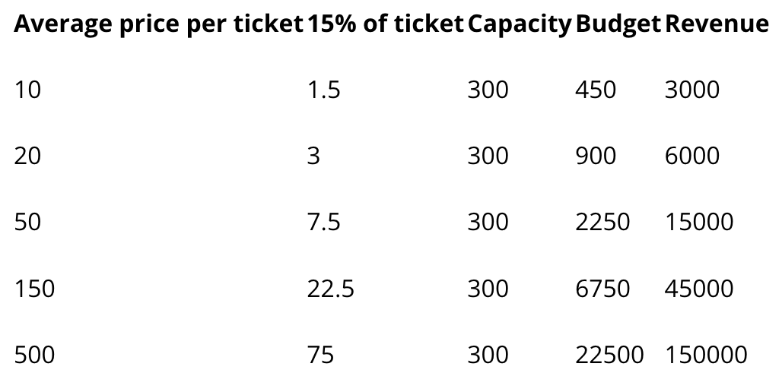The image size is (782, 392).
Task: Select the Revenue value 6000
Action: 692,156
